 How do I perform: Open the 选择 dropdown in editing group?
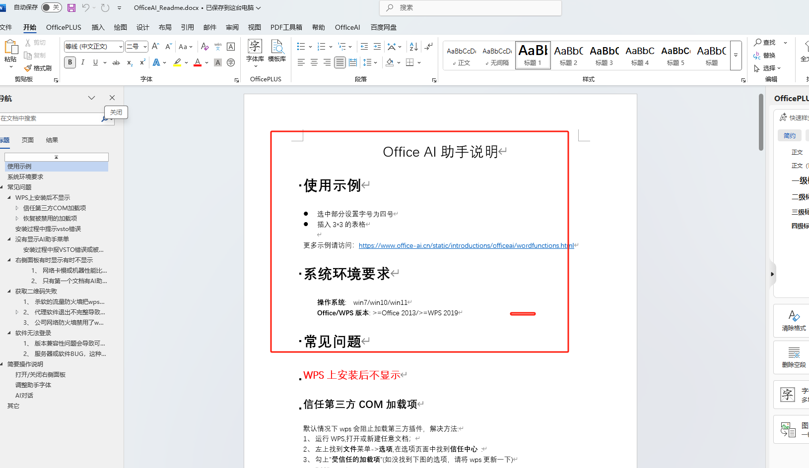(x=767, y=68)
